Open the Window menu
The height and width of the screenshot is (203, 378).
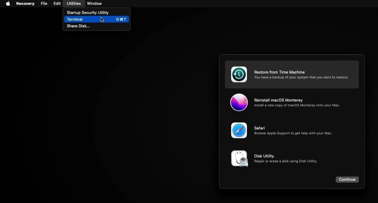[x=94, y=3]
